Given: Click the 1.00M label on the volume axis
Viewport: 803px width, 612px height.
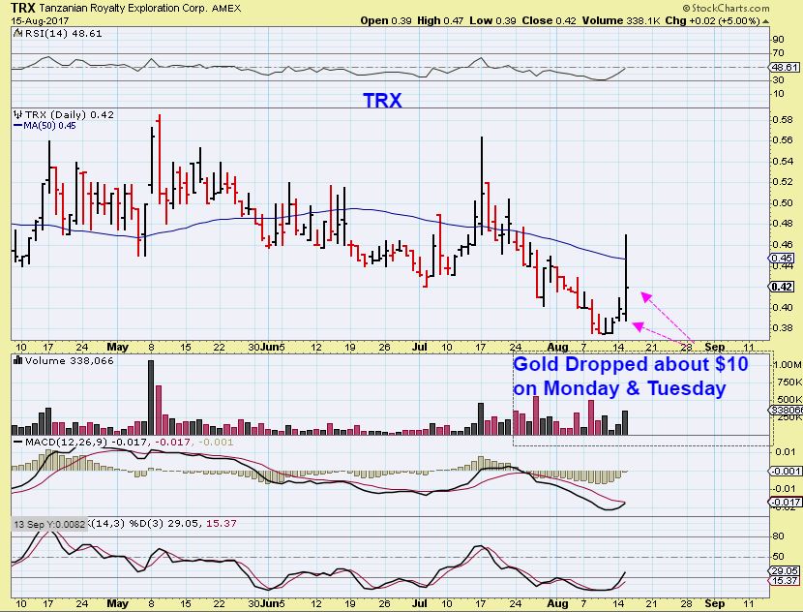Looking at the screenshot, I should point(788,364).
